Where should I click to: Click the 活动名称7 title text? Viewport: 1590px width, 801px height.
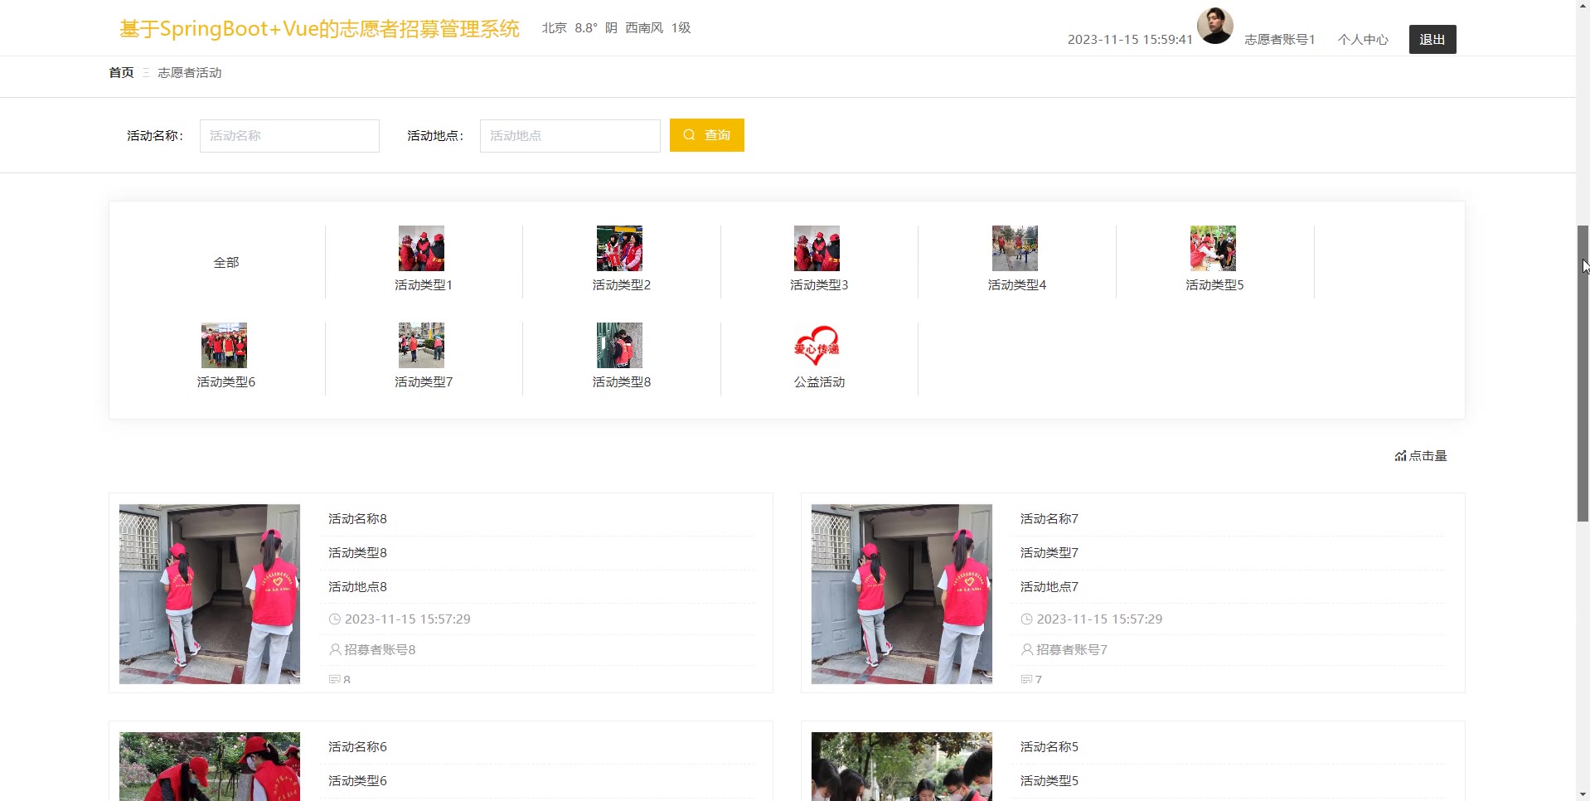coord(1049,519)
